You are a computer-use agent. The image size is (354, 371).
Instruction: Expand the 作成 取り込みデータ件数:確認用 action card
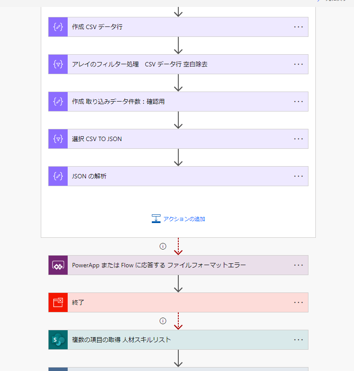tap(178, 102)
